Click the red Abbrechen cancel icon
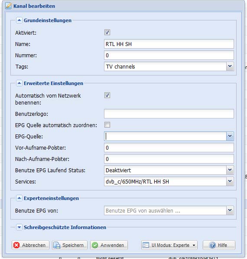The image size is (247, 259). click(x=16, y=245)
